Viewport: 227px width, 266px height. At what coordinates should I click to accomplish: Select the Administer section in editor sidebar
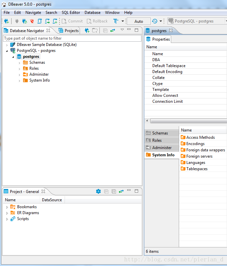pos(162,148)
